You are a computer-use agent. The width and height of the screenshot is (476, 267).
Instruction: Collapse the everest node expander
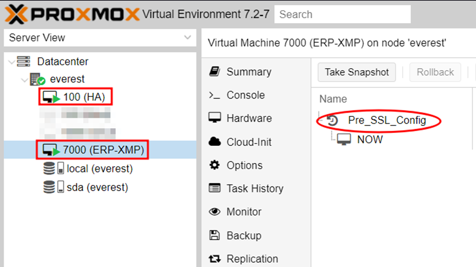[24, 80]
